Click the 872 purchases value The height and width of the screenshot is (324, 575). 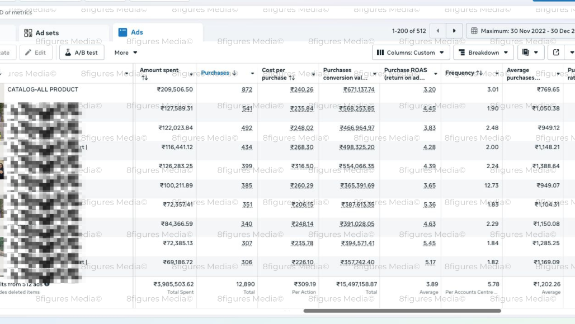point(247,89)
